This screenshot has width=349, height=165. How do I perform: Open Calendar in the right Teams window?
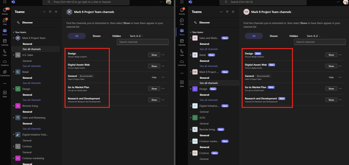point(182,42)
